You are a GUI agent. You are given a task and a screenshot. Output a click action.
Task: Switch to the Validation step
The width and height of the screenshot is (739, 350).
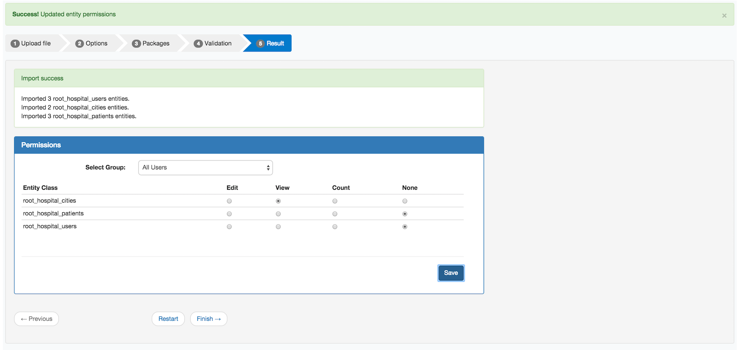pos(213,43)
